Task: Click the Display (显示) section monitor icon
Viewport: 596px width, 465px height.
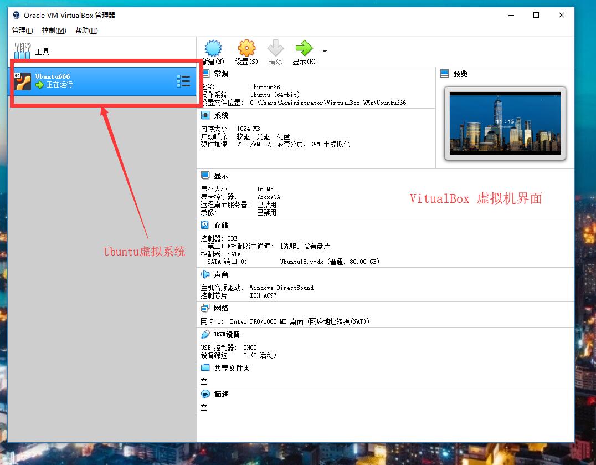Action: (x=205, y=175)
